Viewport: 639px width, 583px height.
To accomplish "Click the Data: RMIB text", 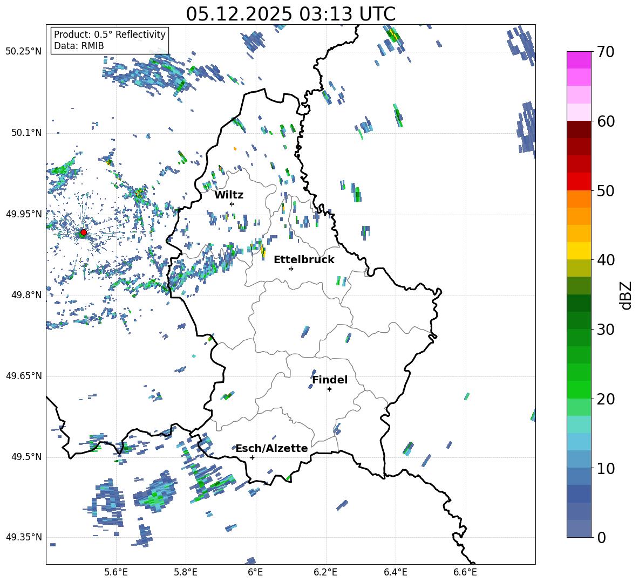I will [79, 46].
